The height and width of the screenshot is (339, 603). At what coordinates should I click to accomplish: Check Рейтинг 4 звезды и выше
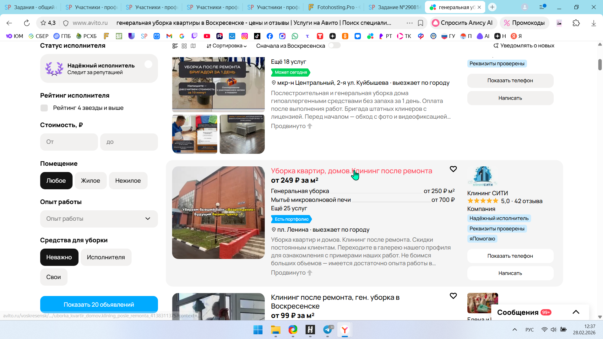[44, 108]
